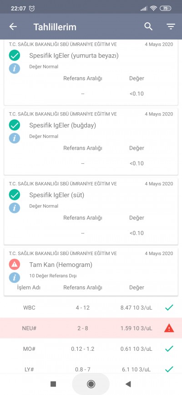The image size is (182, 395).
Task: Collapse the Tam Kan (Hemogram) card
Action: pos(91,271)
